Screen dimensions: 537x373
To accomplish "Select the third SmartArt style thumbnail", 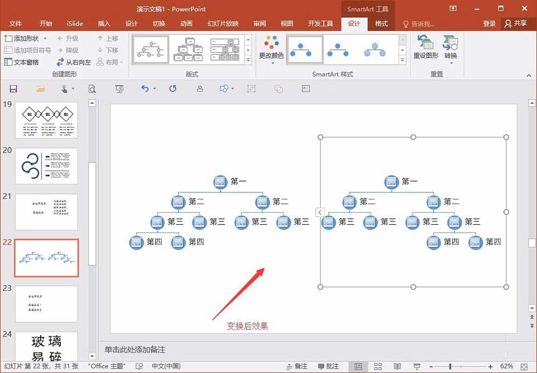I will click(375, 50).
